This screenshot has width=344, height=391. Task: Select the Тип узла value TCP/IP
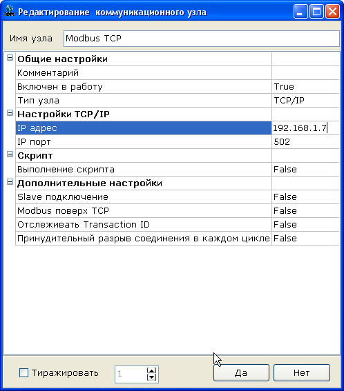coord(305,101)
